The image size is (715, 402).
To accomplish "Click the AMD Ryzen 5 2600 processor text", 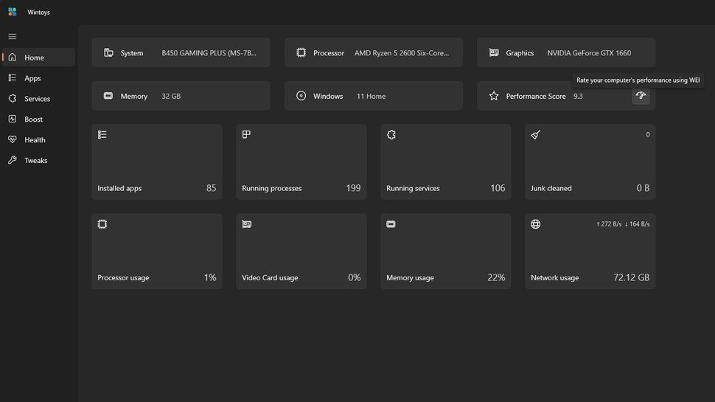I will (402, 53).
